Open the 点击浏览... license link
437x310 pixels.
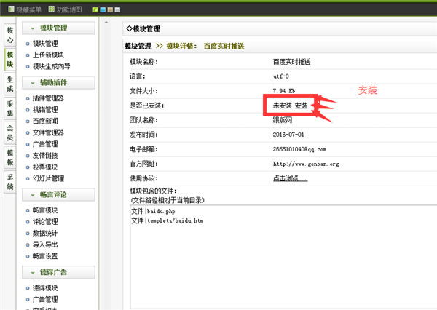290,178
